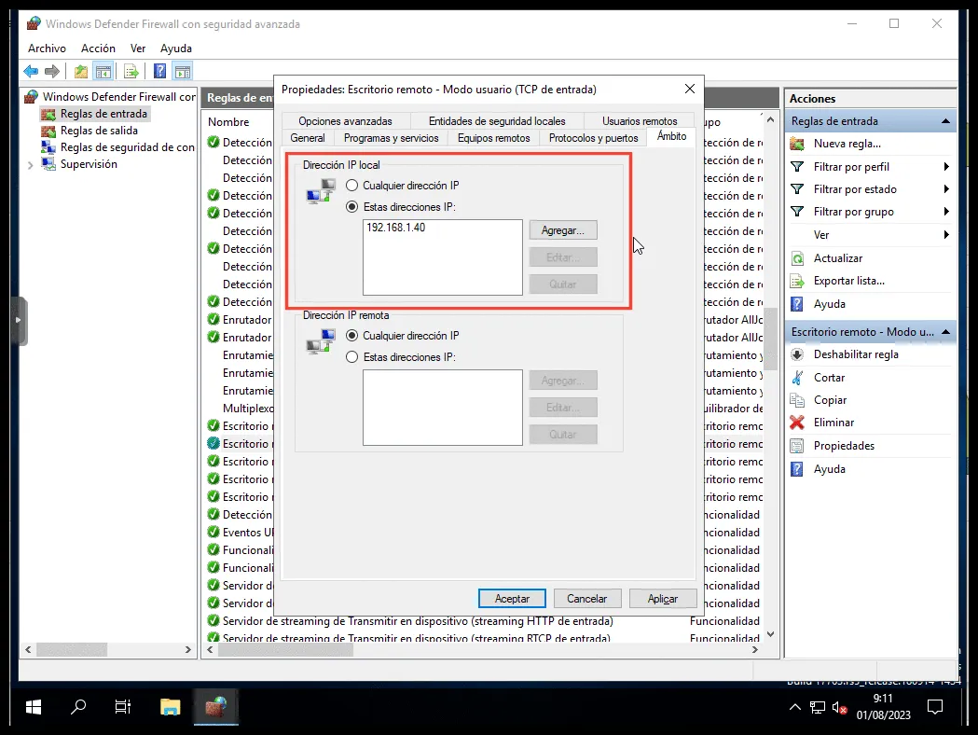This screenshot has width=978, height=735.
Task: Click Agregar for local IP addresses
Action: click(x=563, y=230)
